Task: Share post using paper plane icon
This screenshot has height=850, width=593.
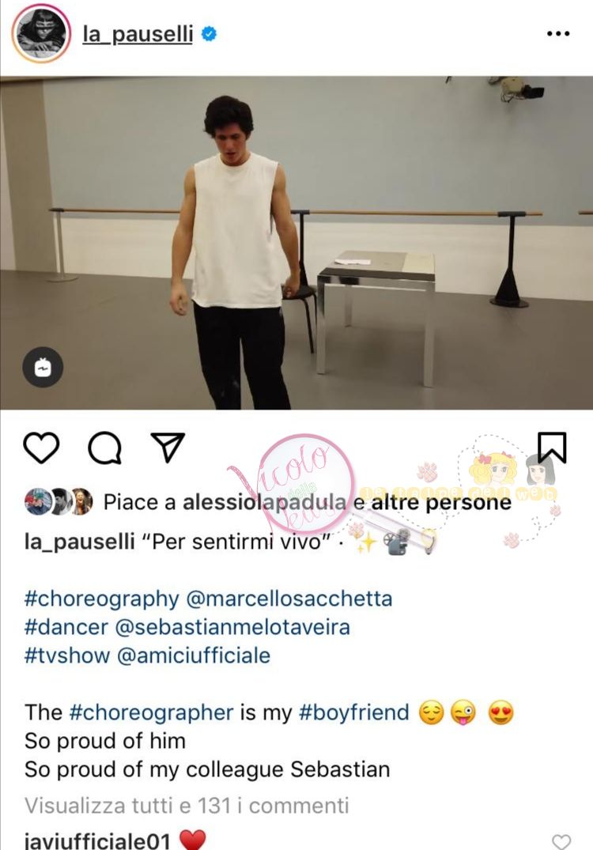Action: click(168, 447)
